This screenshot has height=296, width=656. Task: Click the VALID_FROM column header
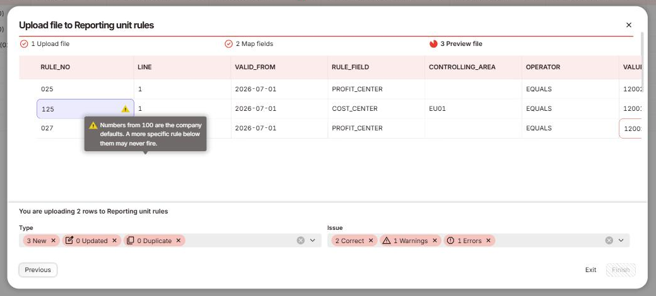point(279,67)
